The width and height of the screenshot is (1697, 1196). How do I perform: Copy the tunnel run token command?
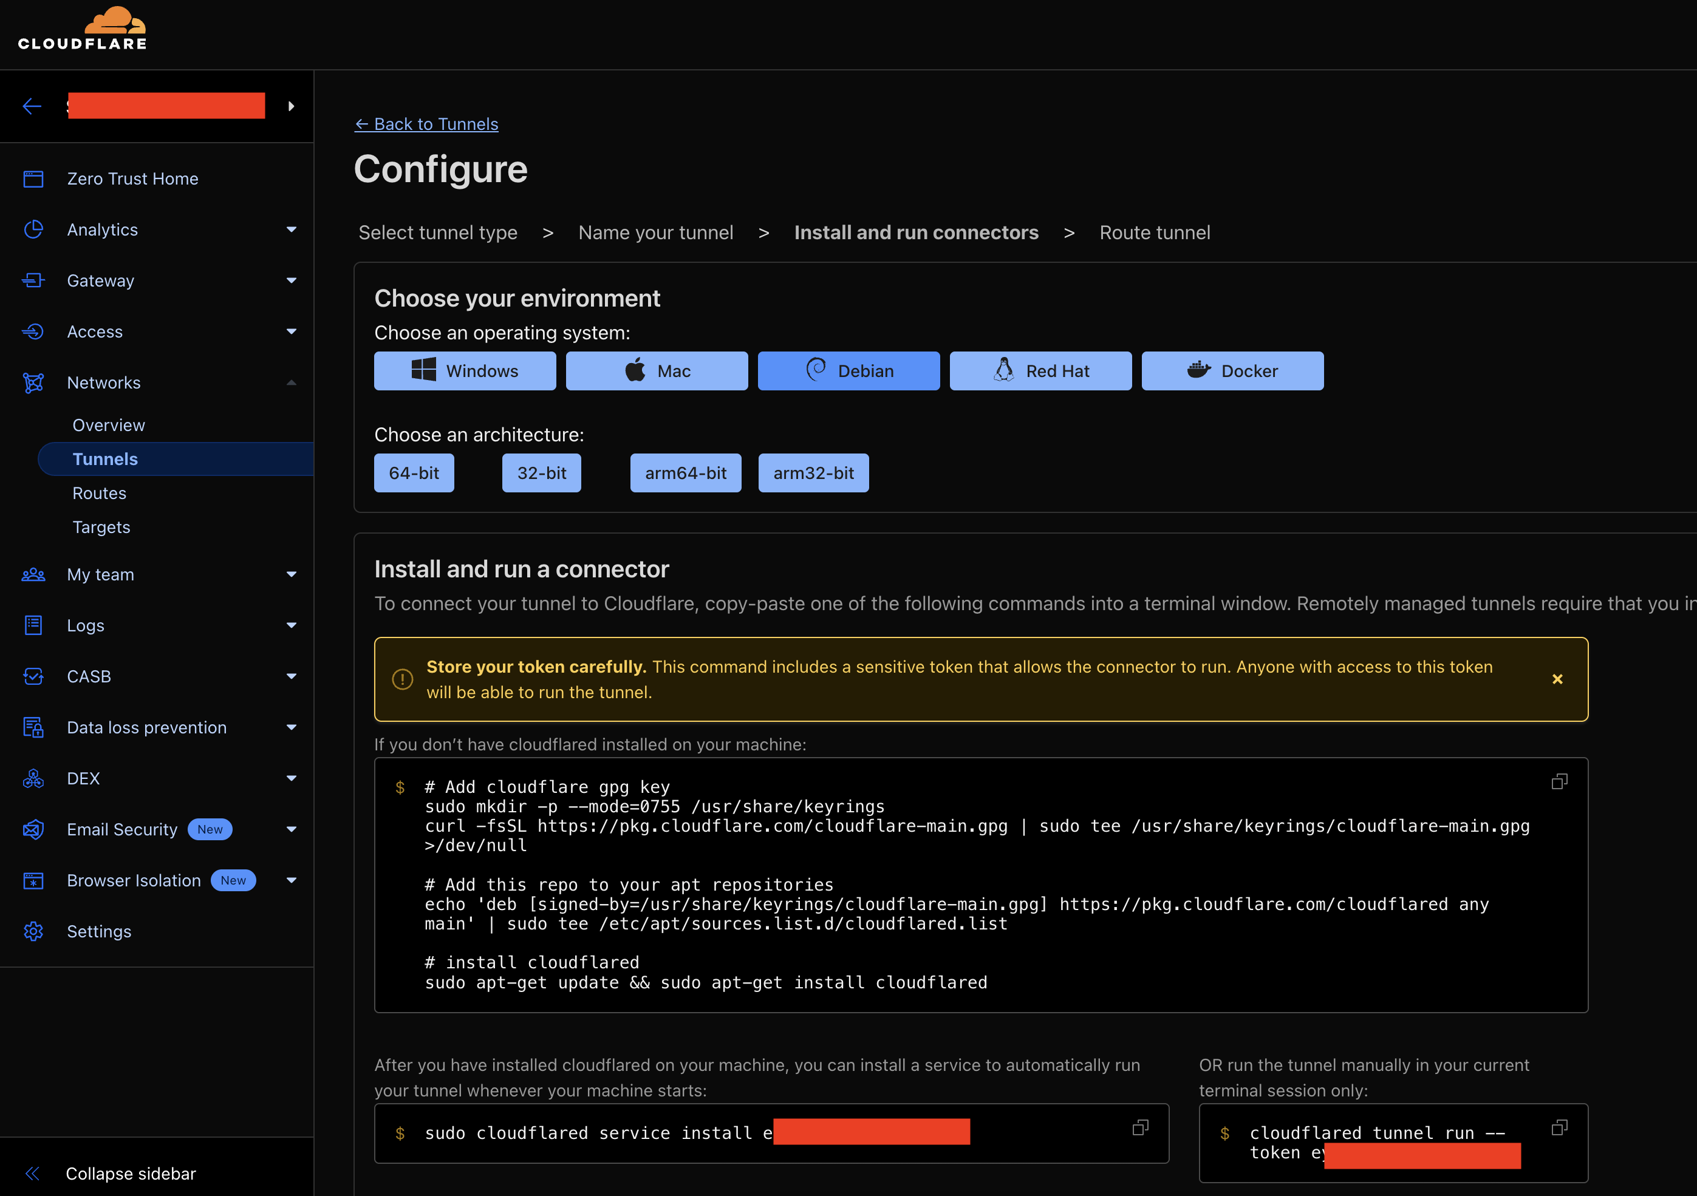coord(1560,1127)
